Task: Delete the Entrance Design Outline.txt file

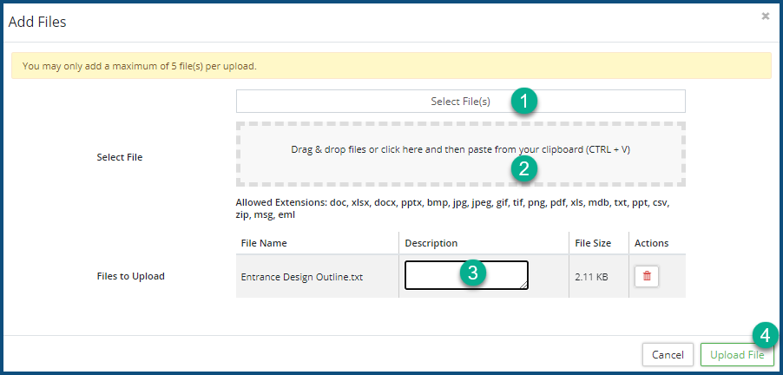Action: click(x=648, y=276)
